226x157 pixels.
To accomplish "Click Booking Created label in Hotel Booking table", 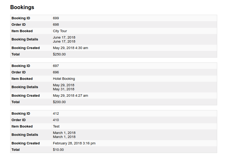I will [x=26, y=96].
